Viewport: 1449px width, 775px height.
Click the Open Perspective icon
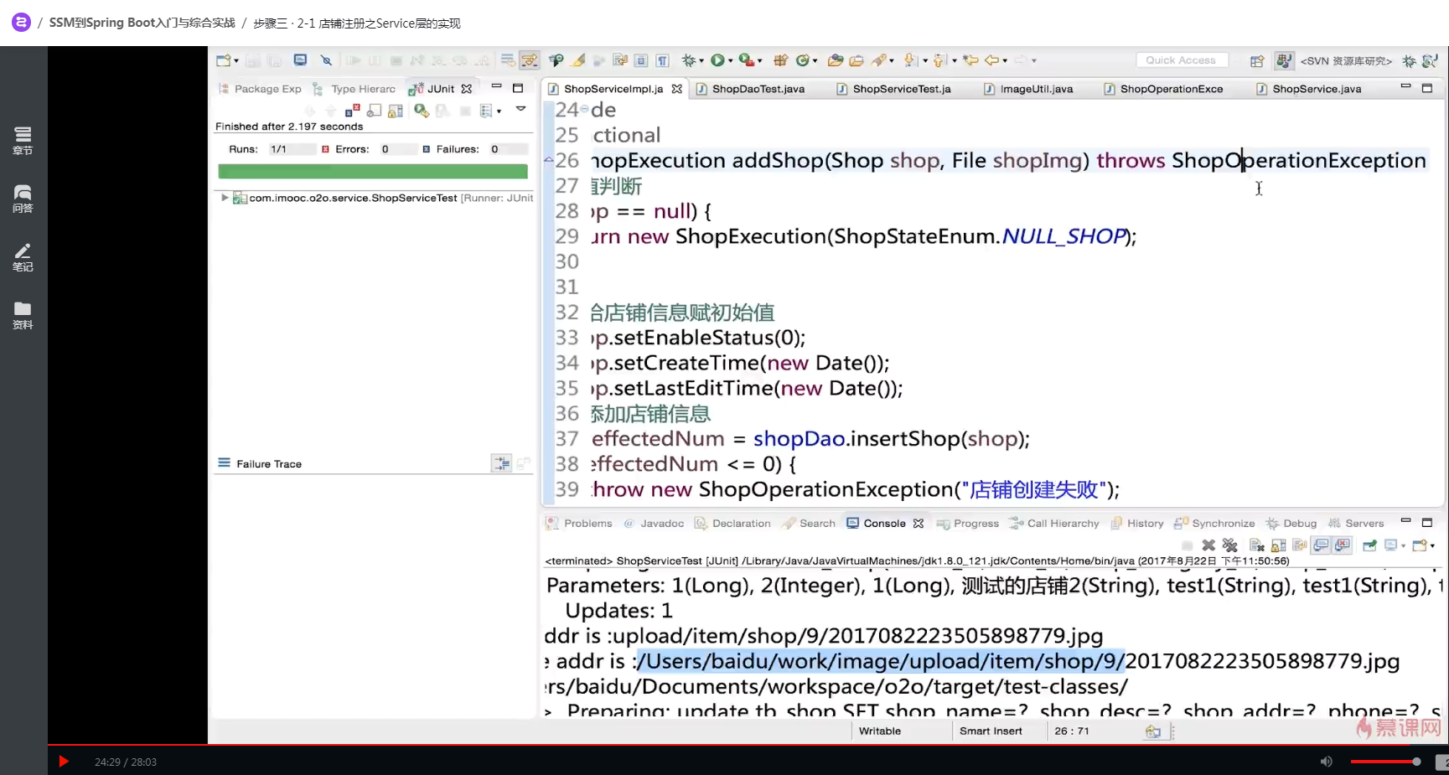1257,60
